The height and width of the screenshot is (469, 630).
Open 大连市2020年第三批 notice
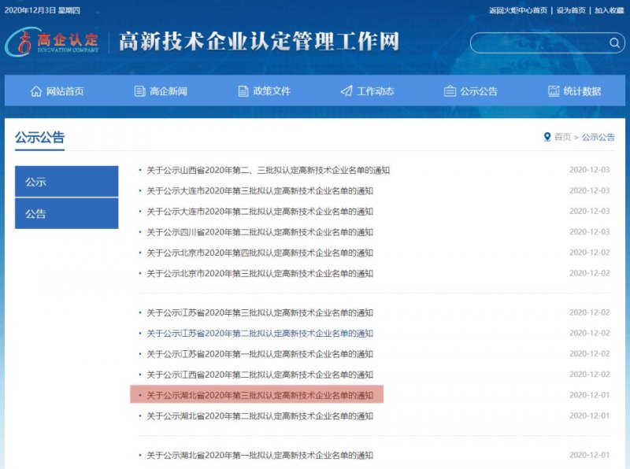coord(260,190)
